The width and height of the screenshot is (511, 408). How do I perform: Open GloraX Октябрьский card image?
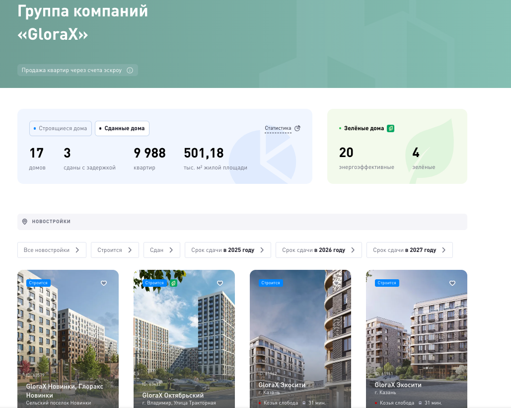pos(184,338)
